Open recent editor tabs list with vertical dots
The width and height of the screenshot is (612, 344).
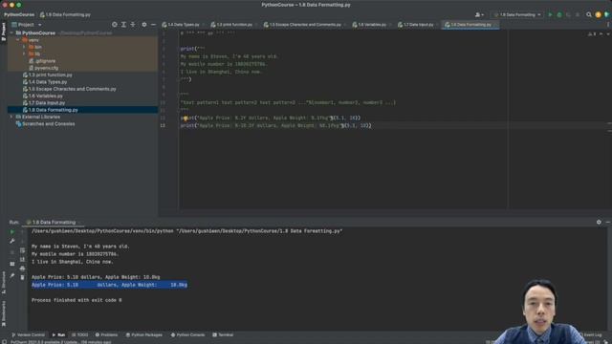coord(608,24)
